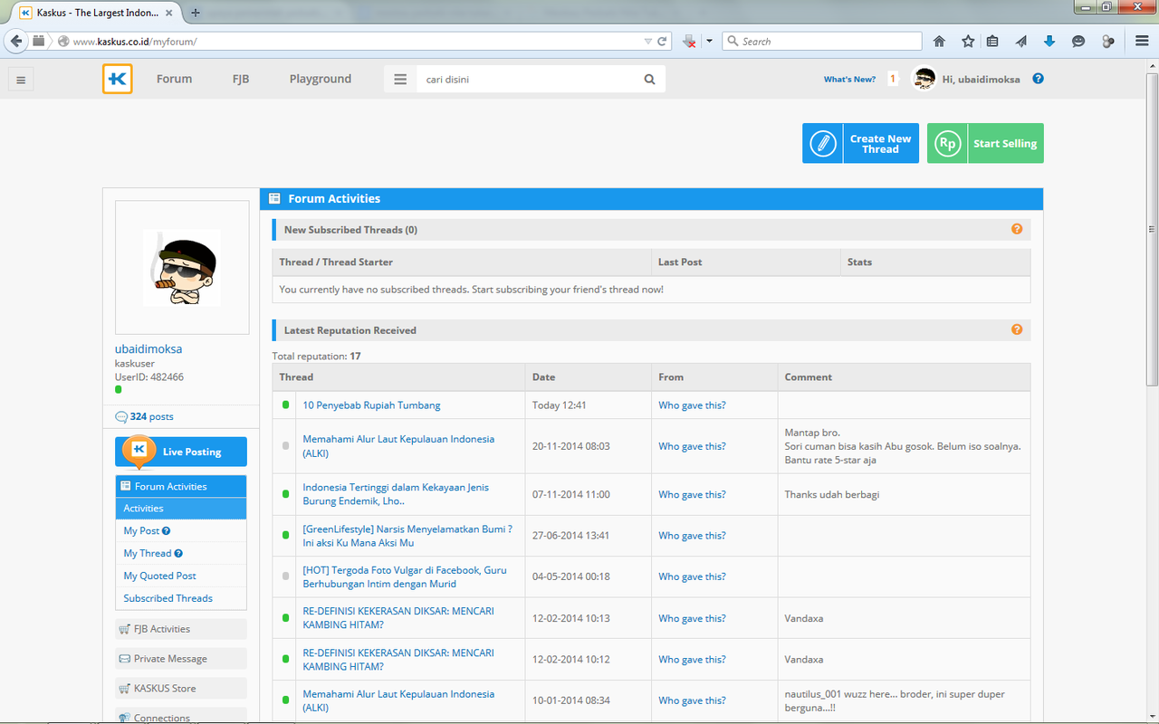This screenshot has height=724, width=1159.
Task: Go to the Firefox home page icon
Action: coord(939,41)
